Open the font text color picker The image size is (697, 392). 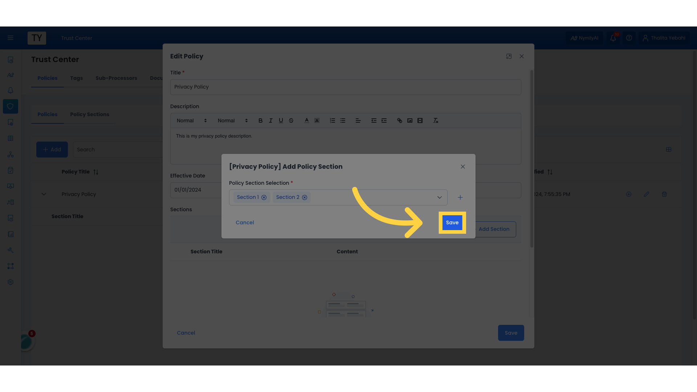(x=307, y=121)
